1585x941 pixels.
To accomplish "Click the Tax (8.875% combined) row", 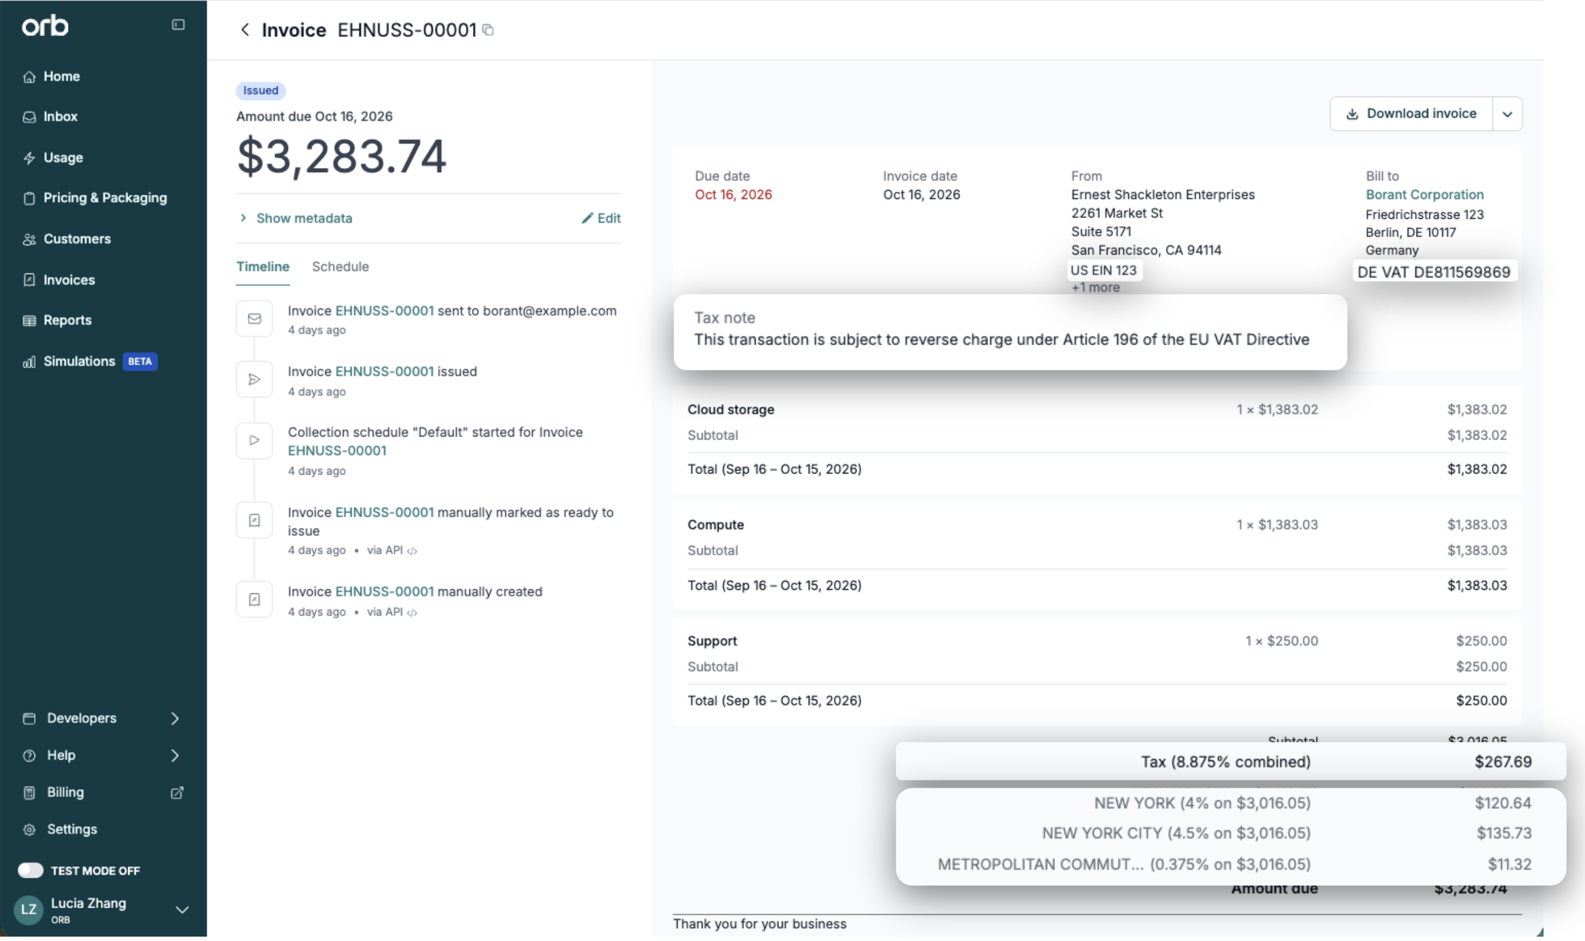I will (x=1230, y=761).
